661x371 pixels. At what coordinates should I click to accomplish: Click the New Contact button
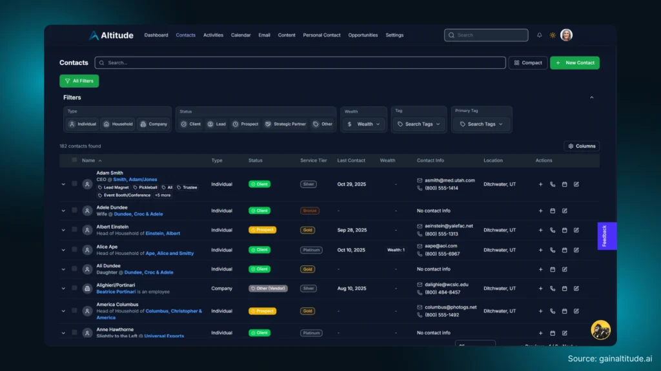coord(575,62)
